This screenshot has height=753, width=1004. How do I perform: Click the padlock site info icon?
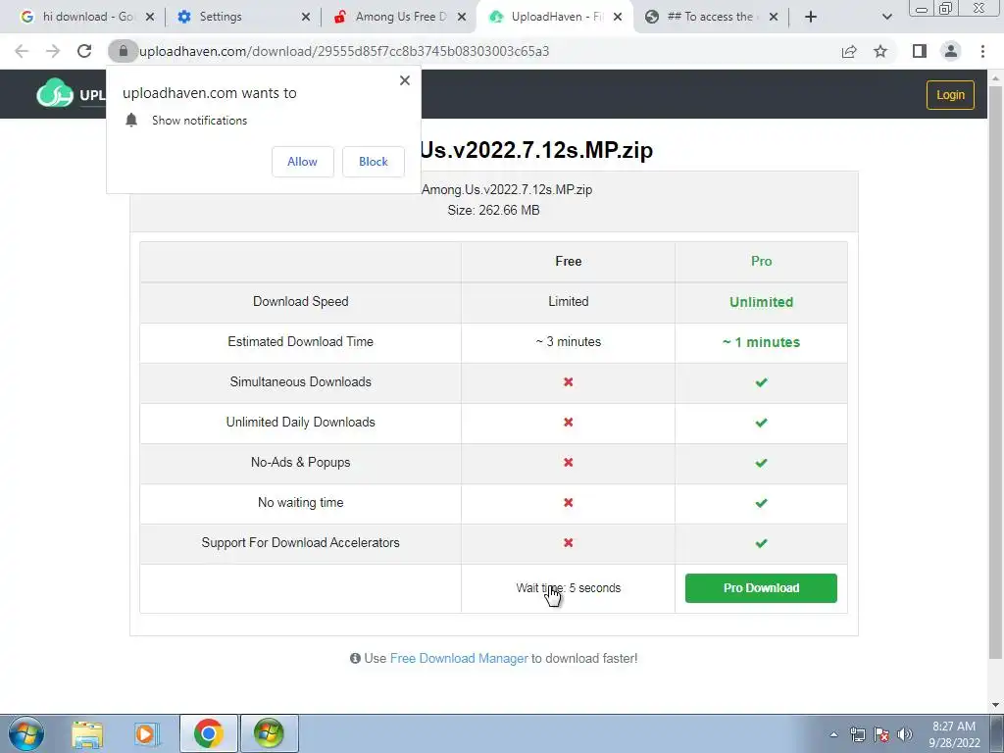(123, 51)
